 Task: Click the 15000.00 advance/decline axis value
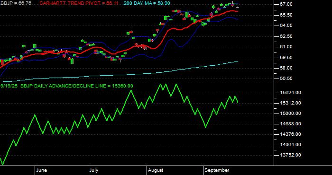(290, 114)
